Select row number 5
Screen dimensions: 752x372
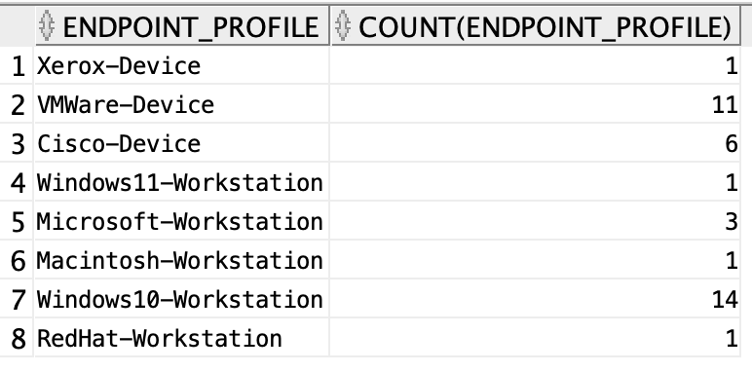point(18,222)
